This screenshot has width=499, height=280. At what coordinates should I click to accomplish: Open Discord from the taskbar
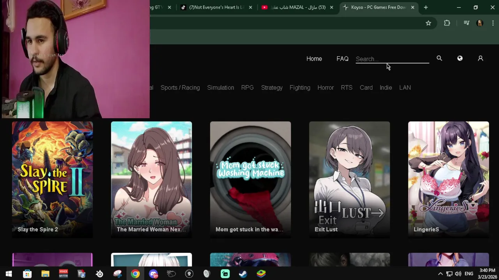[x=153, y=274]
